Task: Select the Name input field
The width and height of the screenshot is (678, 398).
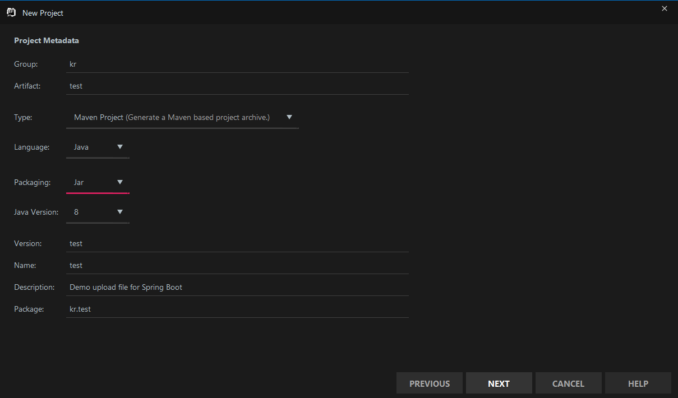Action: pos(237,265)
